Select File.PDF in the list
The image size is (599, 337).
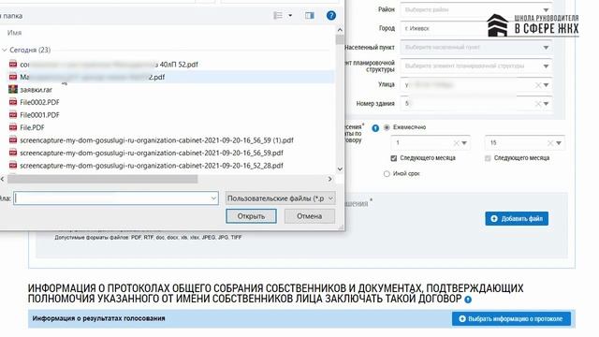coord(32,127)
